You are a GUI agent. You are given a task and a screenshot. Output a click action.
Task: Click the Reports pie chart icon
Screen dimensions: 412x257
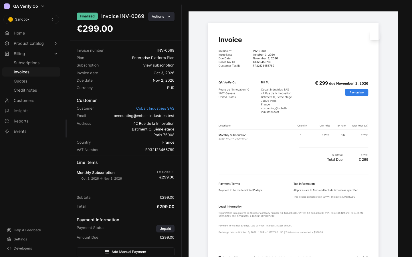(x=7, y=121)
